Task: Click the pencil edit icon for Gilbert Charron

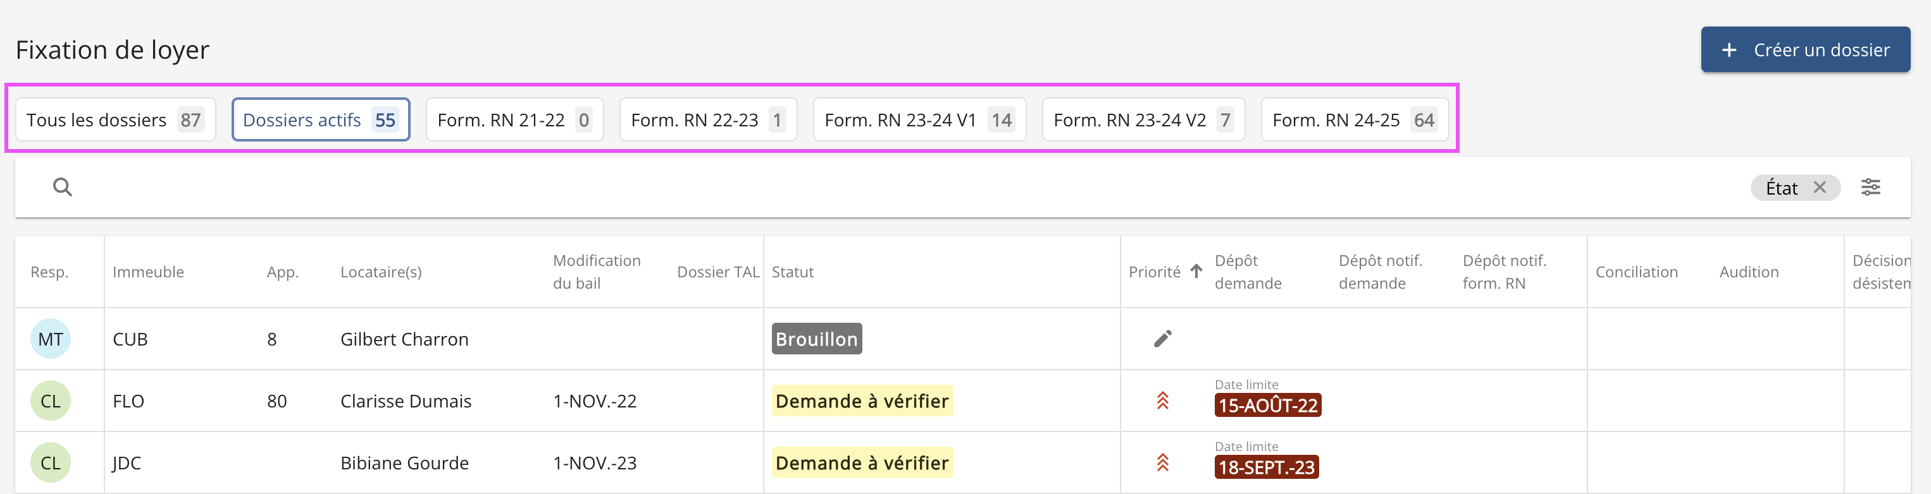Action: click(x=1162, y=339)
